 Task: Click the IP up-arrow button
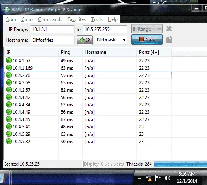click(85, 40)
